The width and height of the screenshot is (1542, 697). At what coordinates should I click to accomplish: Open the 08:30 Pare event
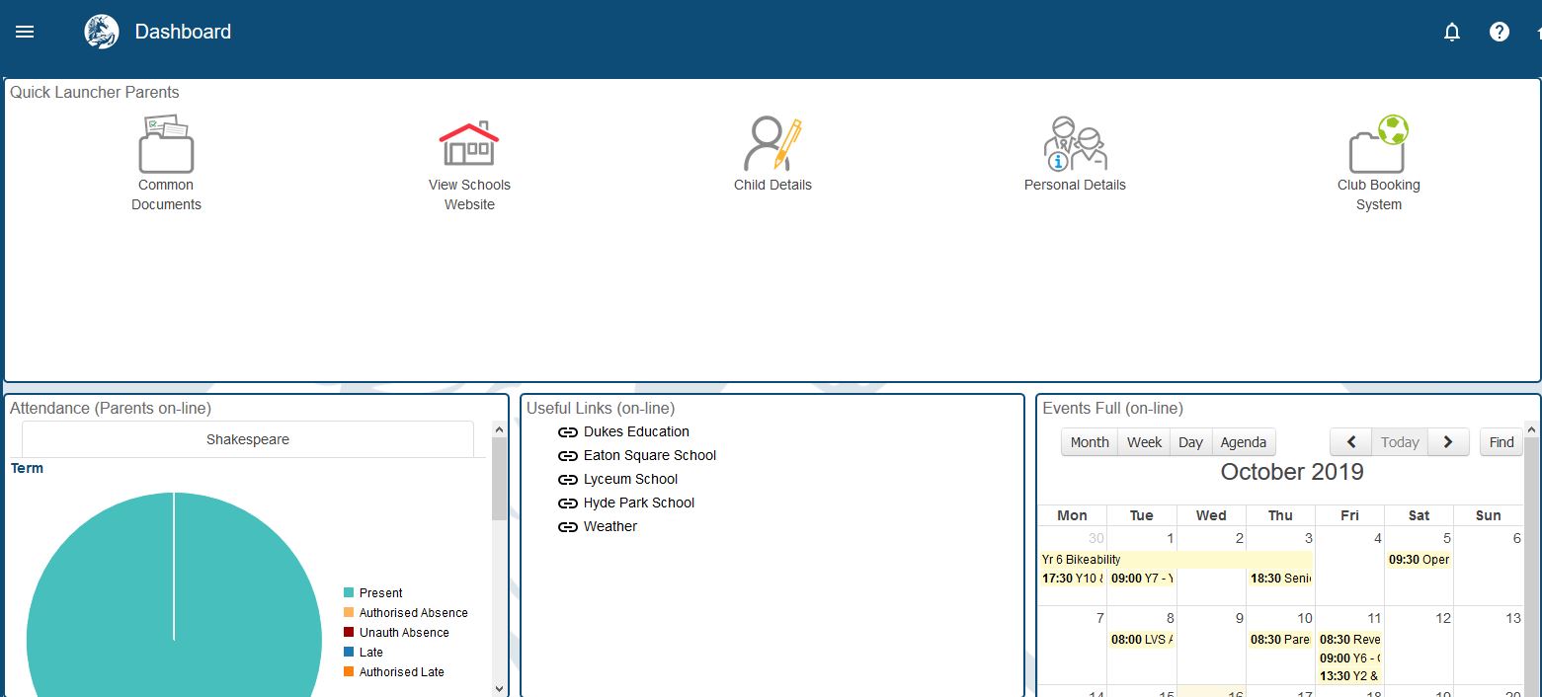coord(1280,640)
